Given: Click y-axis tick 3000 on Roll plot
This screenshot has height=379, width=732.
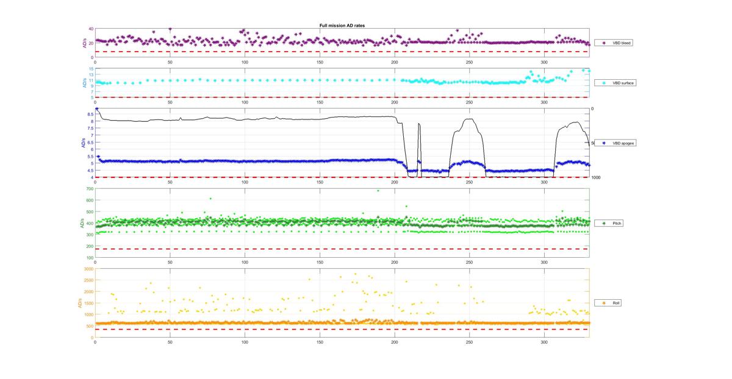Looking at the screenshot, I should point(88,269).
